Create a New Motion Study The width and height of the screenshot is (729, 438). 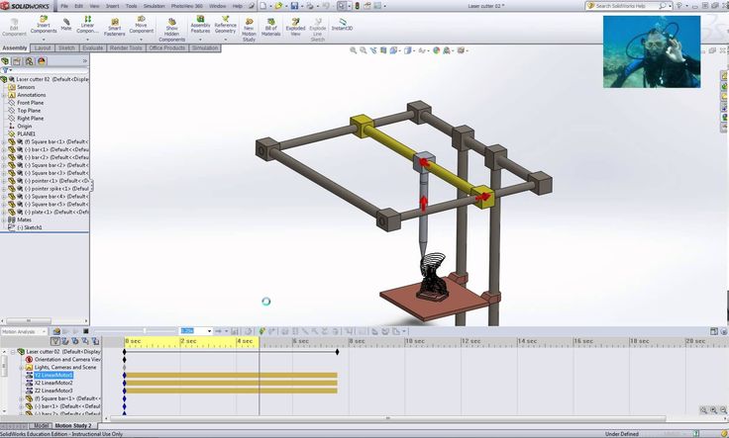(249, 31)
